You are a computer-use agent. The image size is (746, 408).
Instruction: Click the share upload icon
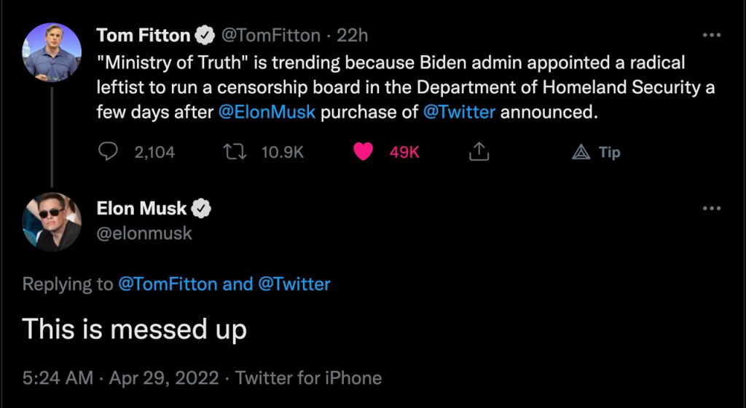479,152
